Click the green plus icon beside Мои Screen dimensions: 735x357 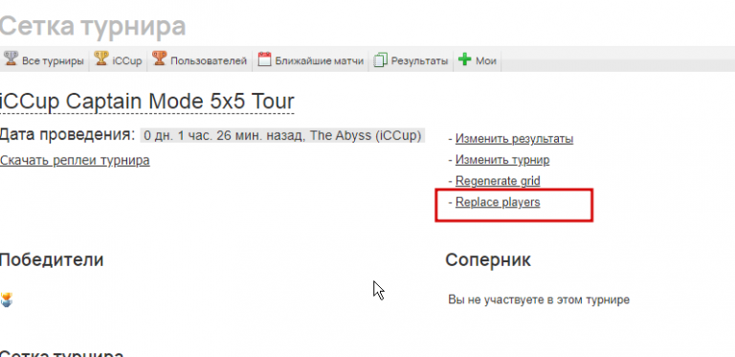point(464,59)
